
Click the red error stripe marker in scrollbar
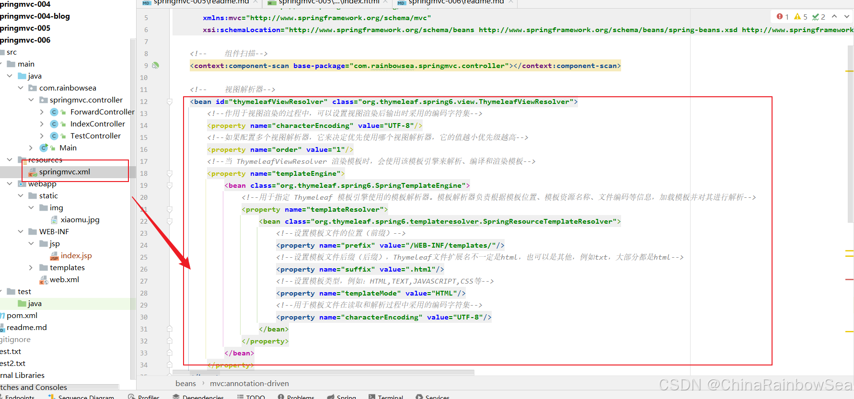tap(849, 279)
